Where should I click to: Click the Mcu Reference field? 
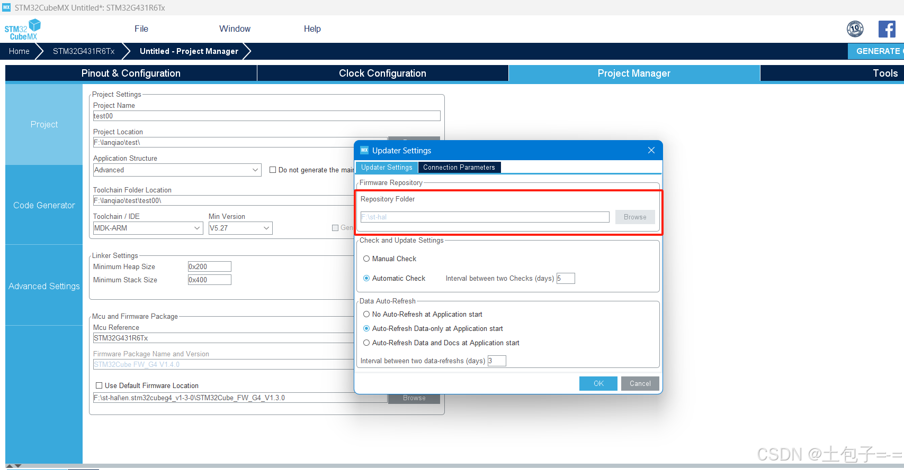(x=223, y=338)
